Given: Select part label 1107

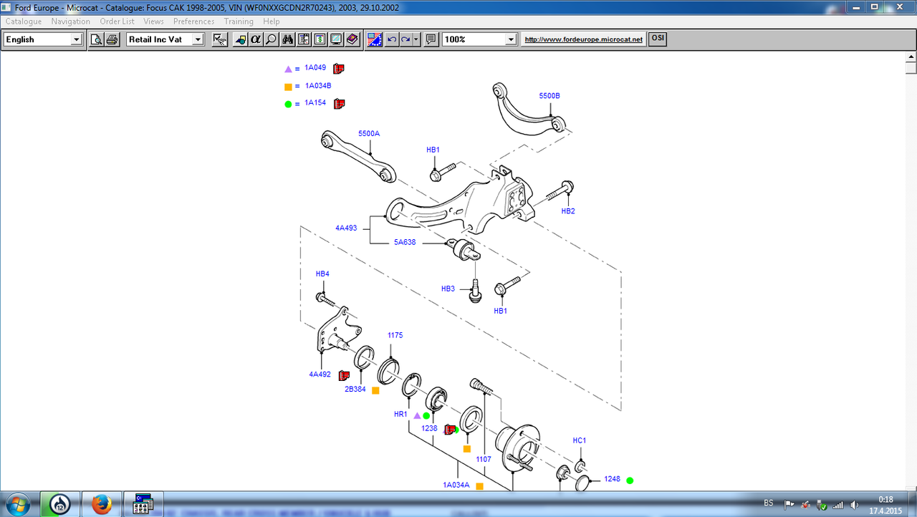Looking at the screenshot, I should [x=484, y=460].
